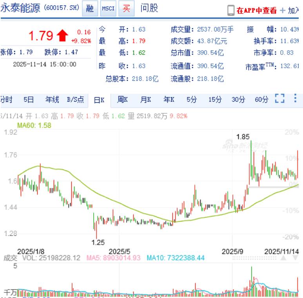303x298 pixels.
Task: Select the 15分 minute chart tab
Action: [215, 100]
